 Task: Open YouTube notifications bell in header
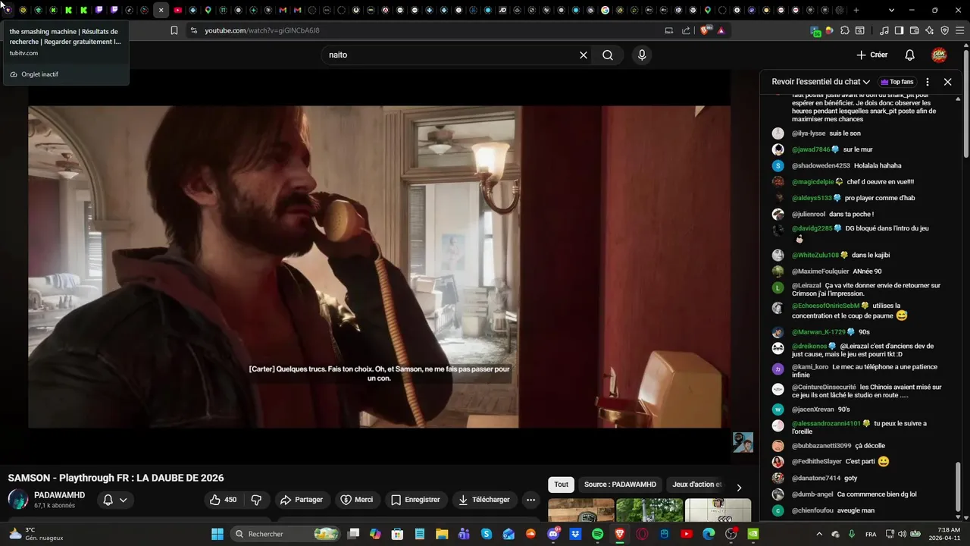(910, 55)
